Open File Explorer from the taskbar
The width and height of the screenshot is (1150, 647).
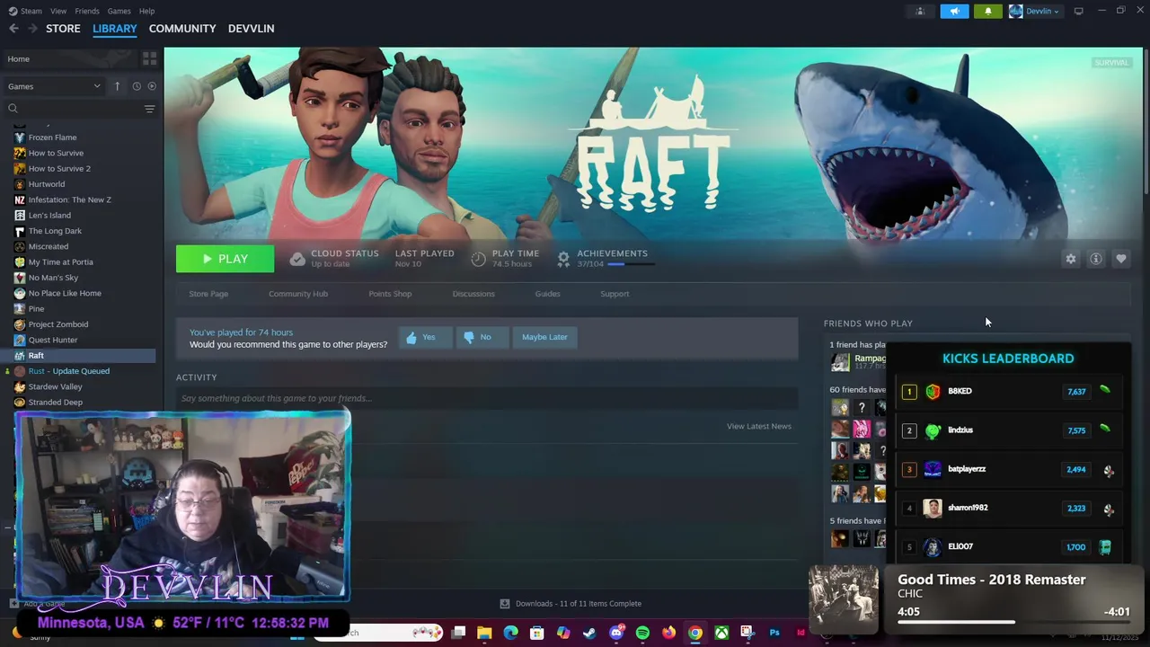[484, 633]
